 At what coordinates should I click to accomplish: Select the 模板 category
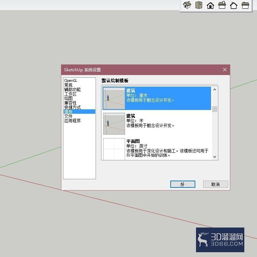[x=79, y=112]
